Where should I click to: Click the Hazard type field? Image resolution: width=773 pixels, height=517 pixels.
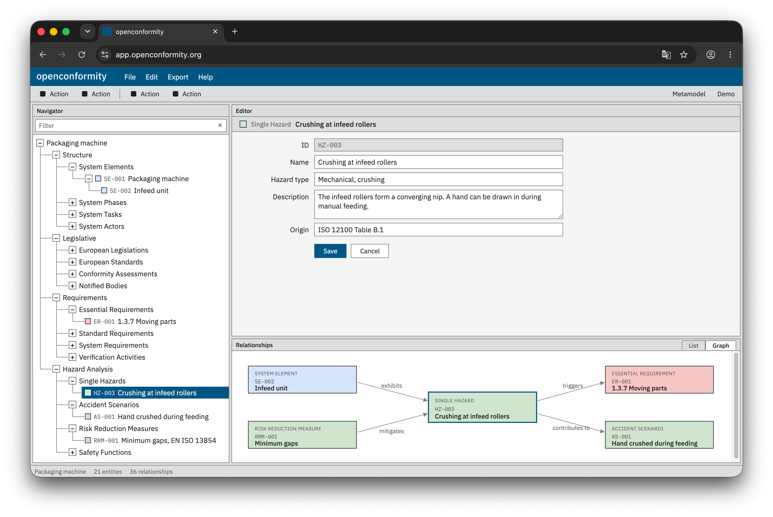(438, 179)
